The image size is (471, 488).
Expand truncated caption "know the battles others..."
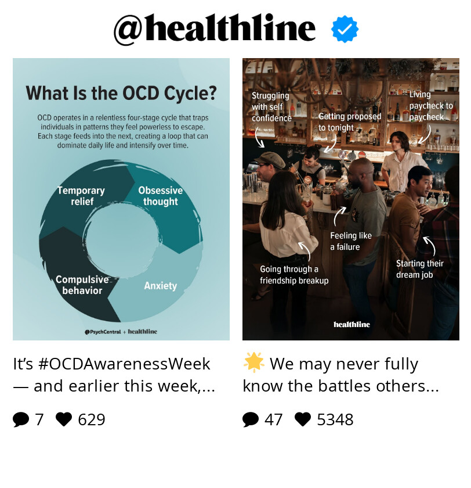click(340, 386)
